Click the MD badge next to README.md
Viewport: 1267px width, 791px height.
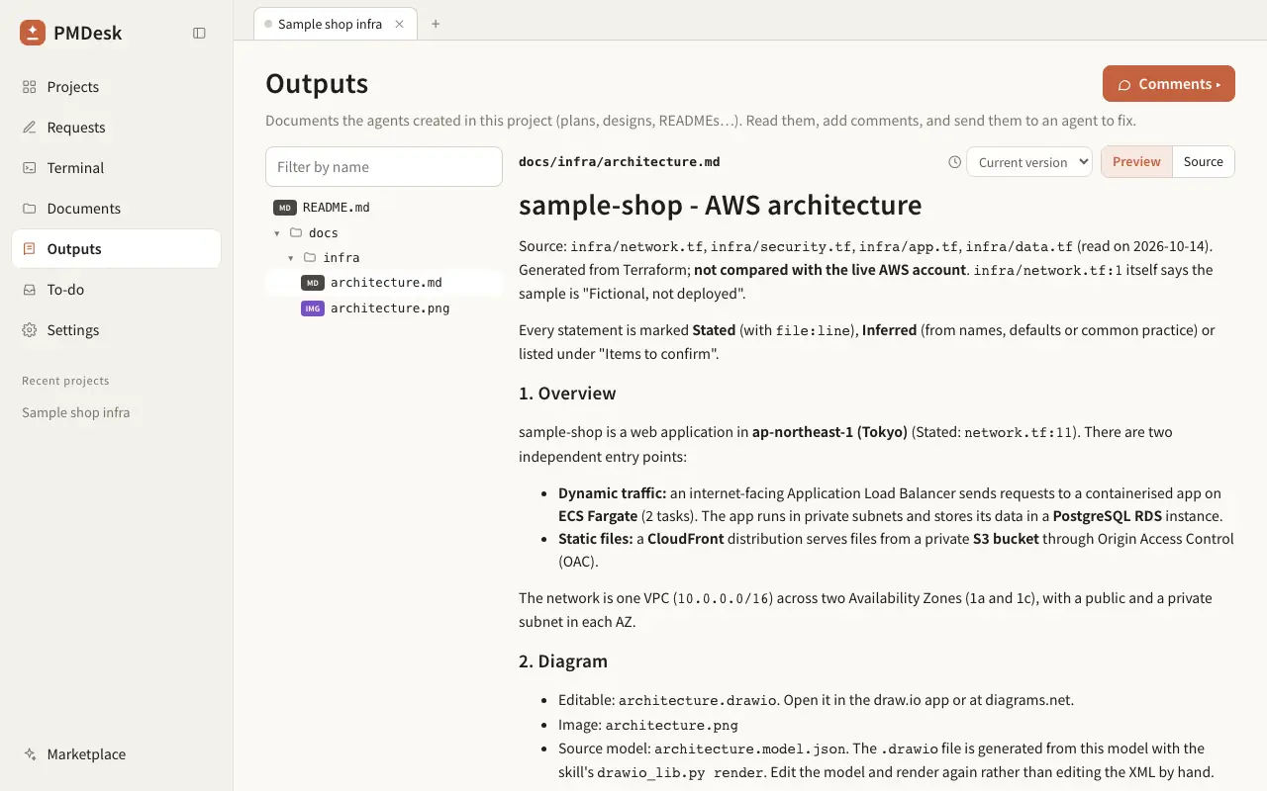coord(285,208)
